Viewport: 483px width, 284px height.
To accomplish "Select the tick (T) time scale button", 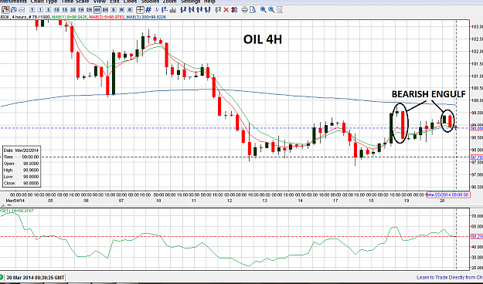I will tap(32, 10).
